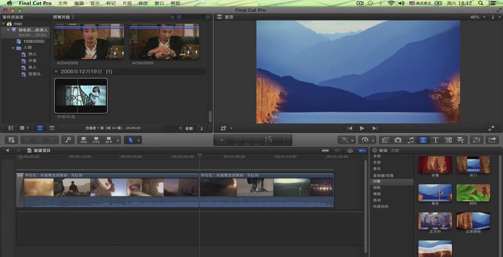Open the keyword editor key icon
The width and height of the screenshot is (503, 257).
coord(68,140)
